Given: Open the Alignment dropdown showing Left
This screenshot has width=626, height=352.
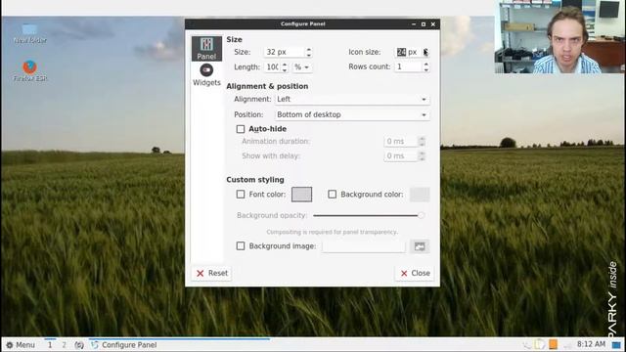Looking at the screenshot, I should [352, 100].
